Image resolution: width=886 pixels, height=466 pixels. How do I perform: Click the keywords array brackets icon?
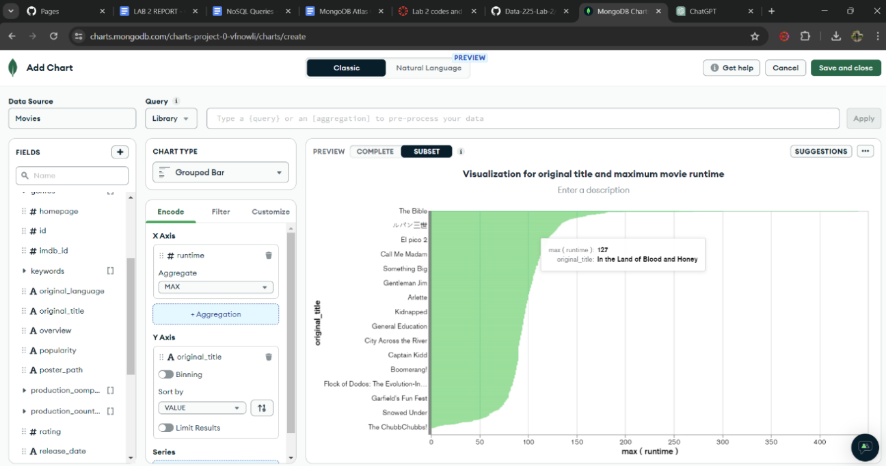(111, 271)
